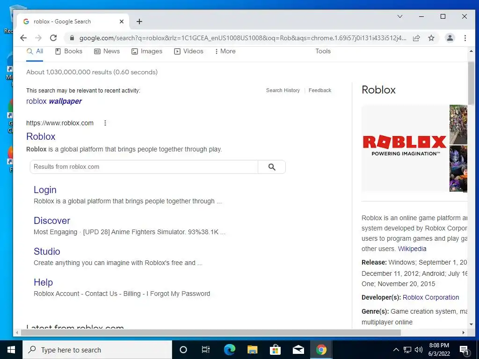Click the magnifier in roblox.com search box

coord(272,167)
